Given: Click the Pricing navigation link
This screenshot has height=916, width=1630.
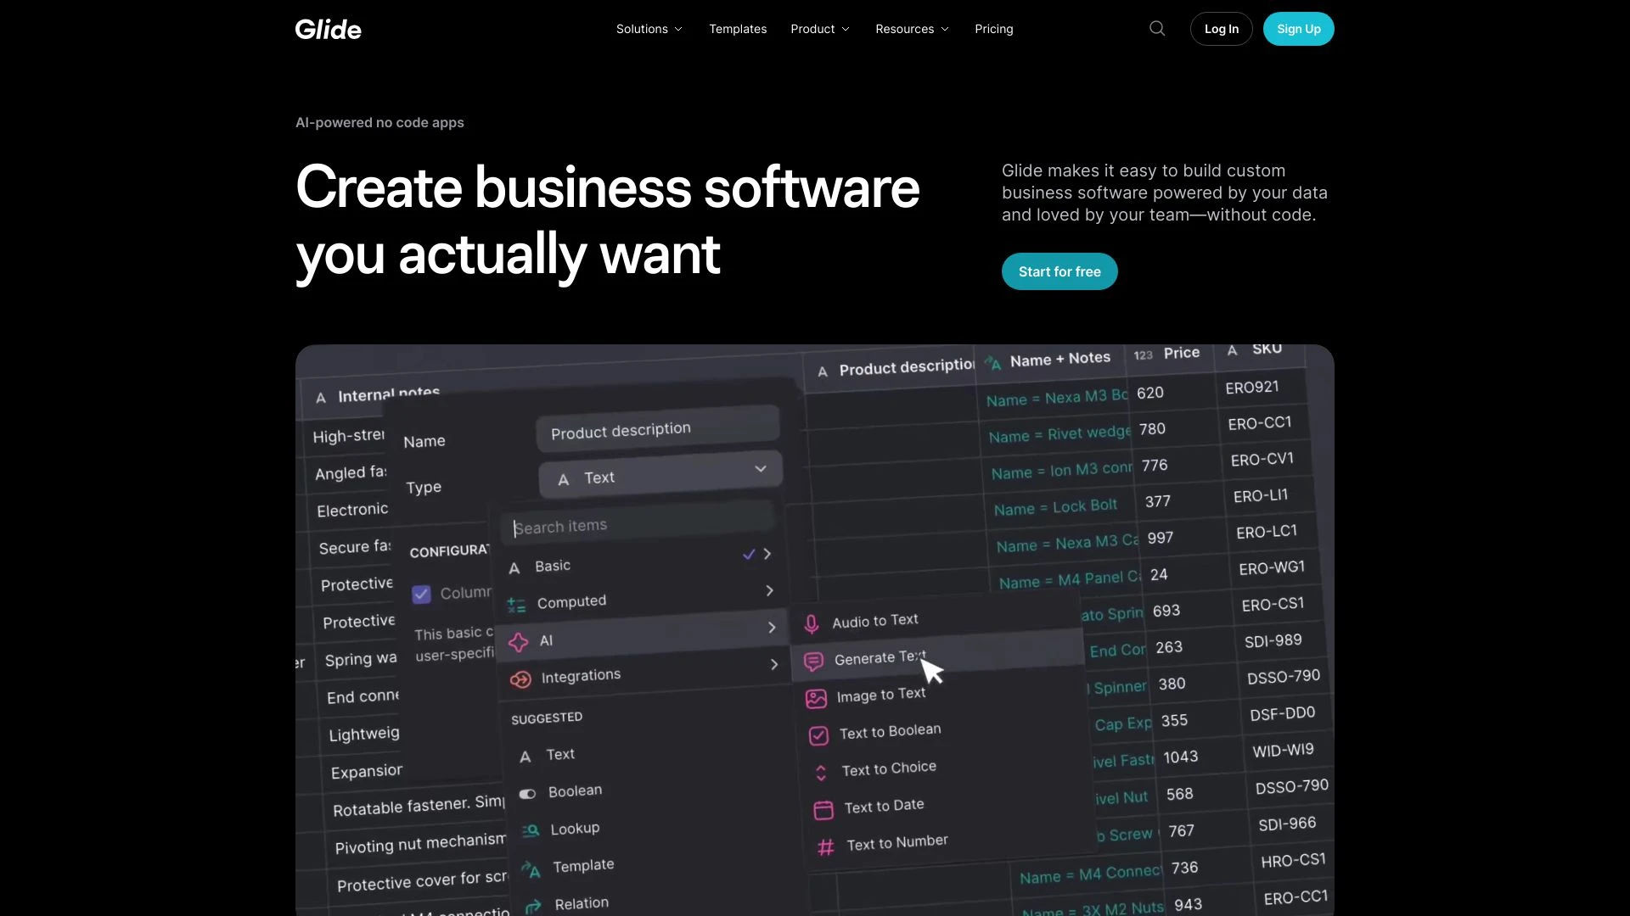Looking at the screenshot, I should tap(994, 28).
